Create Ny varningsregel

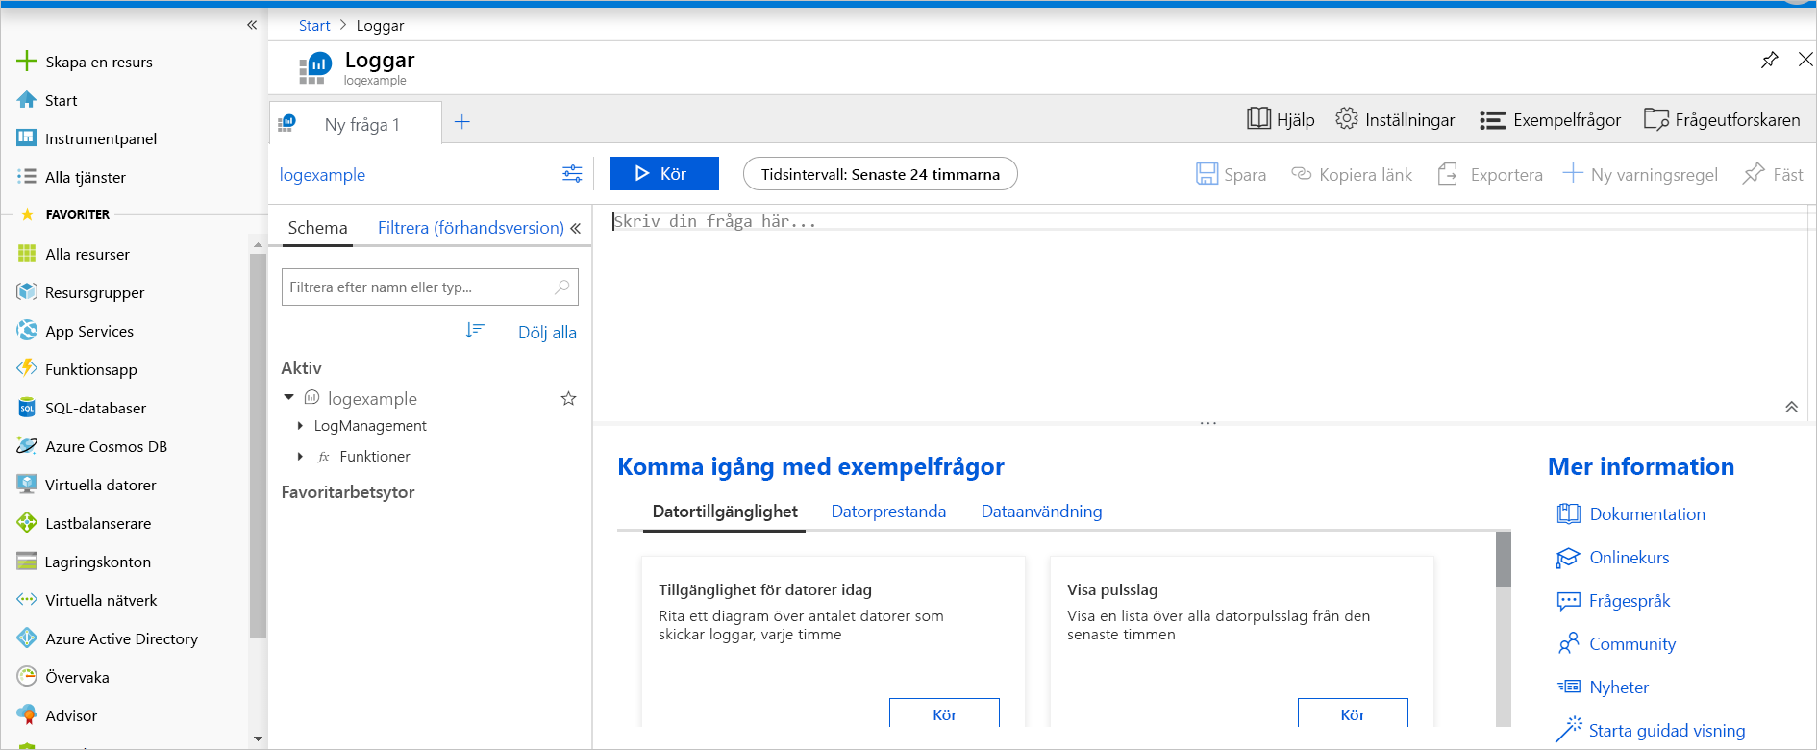pos(1640,174)
